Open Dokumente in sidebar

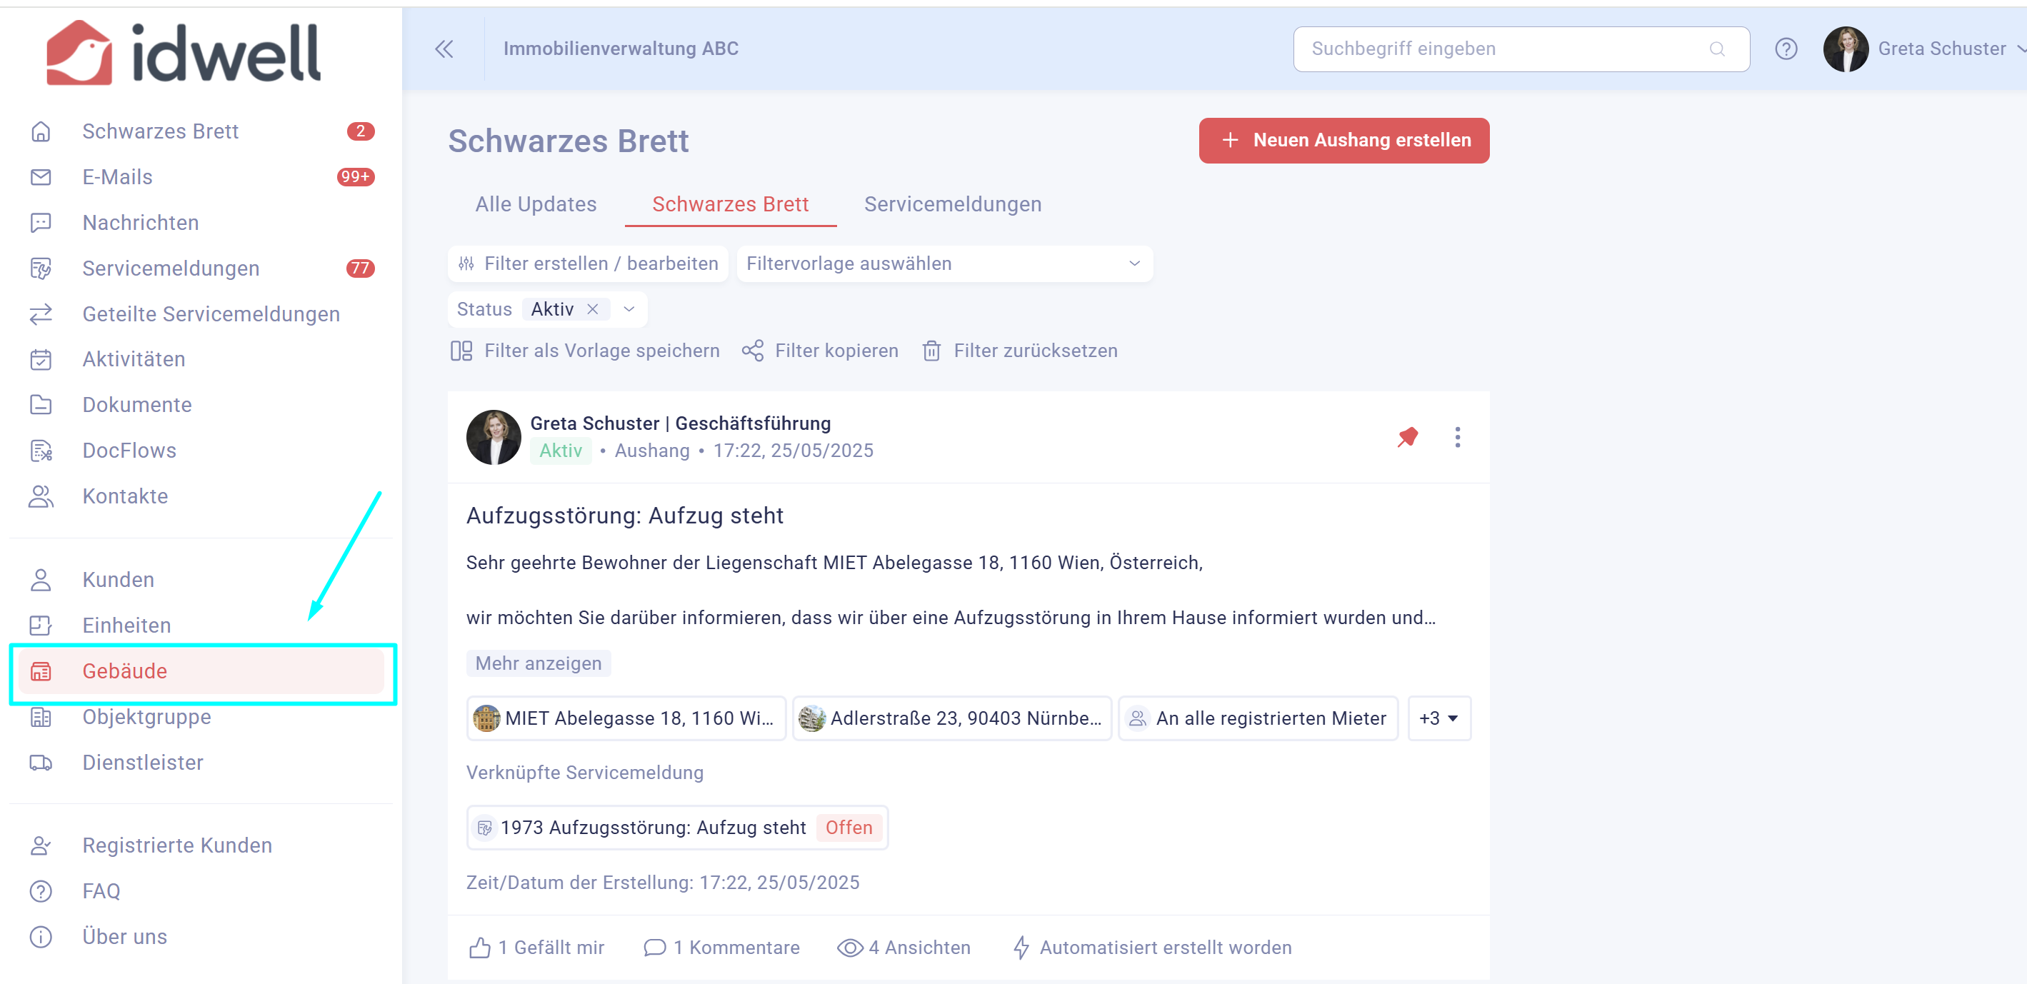[x=137, y=405]
